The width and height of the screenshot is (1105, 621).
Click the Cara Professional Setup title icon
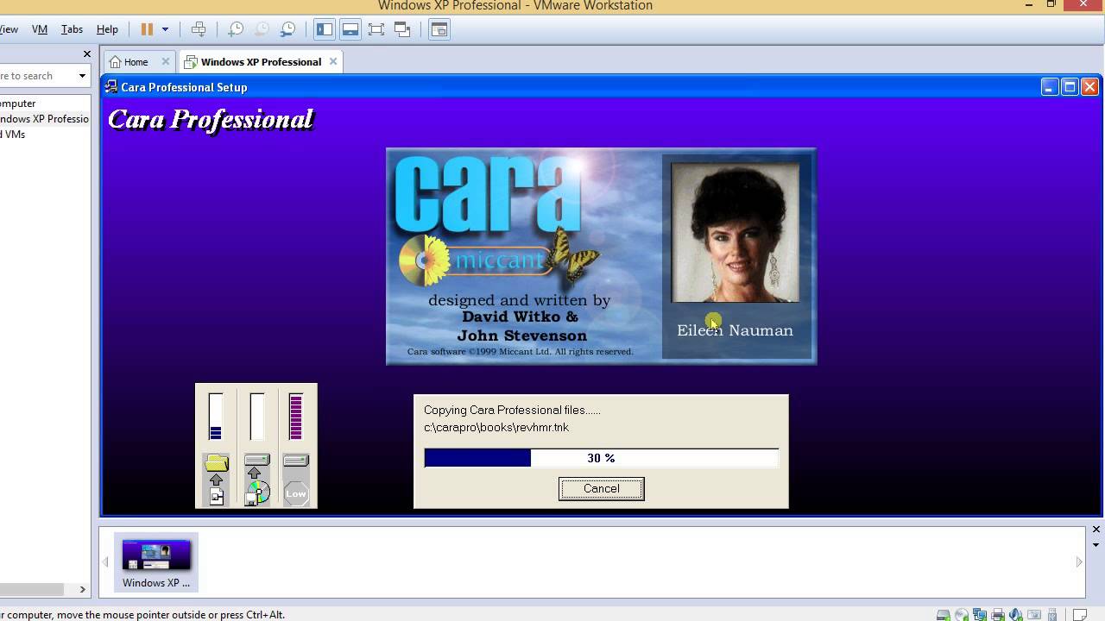(x=111, y=87)
